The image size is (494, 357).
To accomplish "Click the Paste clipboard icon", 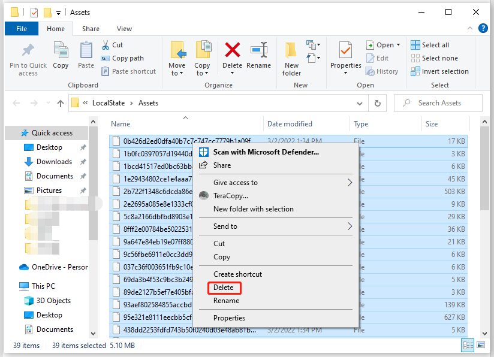I will pos(86,50).
